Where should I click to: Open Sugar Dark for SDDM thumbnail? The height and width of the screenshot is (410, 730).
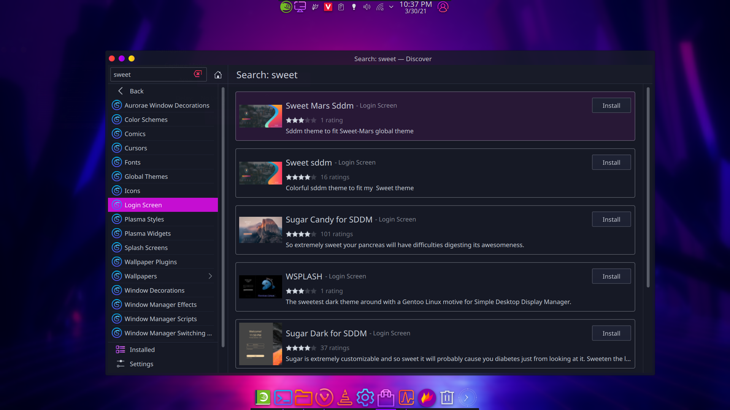[260, 344]
